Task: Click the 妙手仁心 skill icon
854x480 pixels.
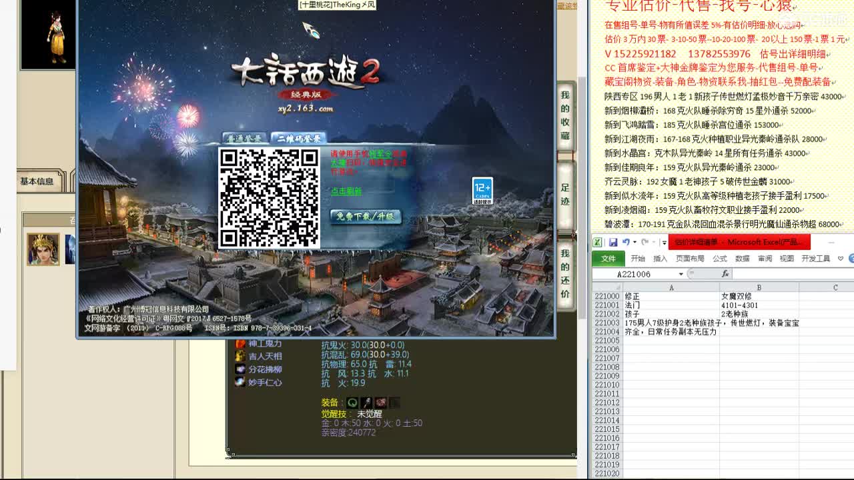Action: [240, 382]
